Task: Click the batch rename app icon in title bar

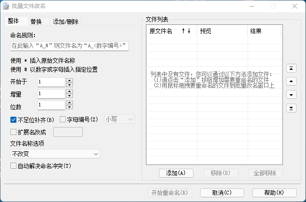Action: [x=6, y=6]
